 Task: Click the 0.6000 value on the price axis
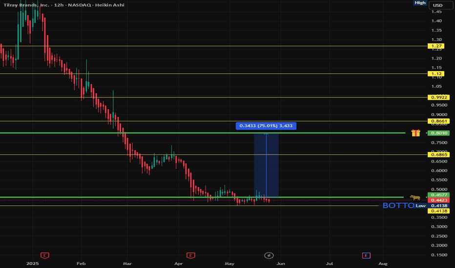click(439, 171)
